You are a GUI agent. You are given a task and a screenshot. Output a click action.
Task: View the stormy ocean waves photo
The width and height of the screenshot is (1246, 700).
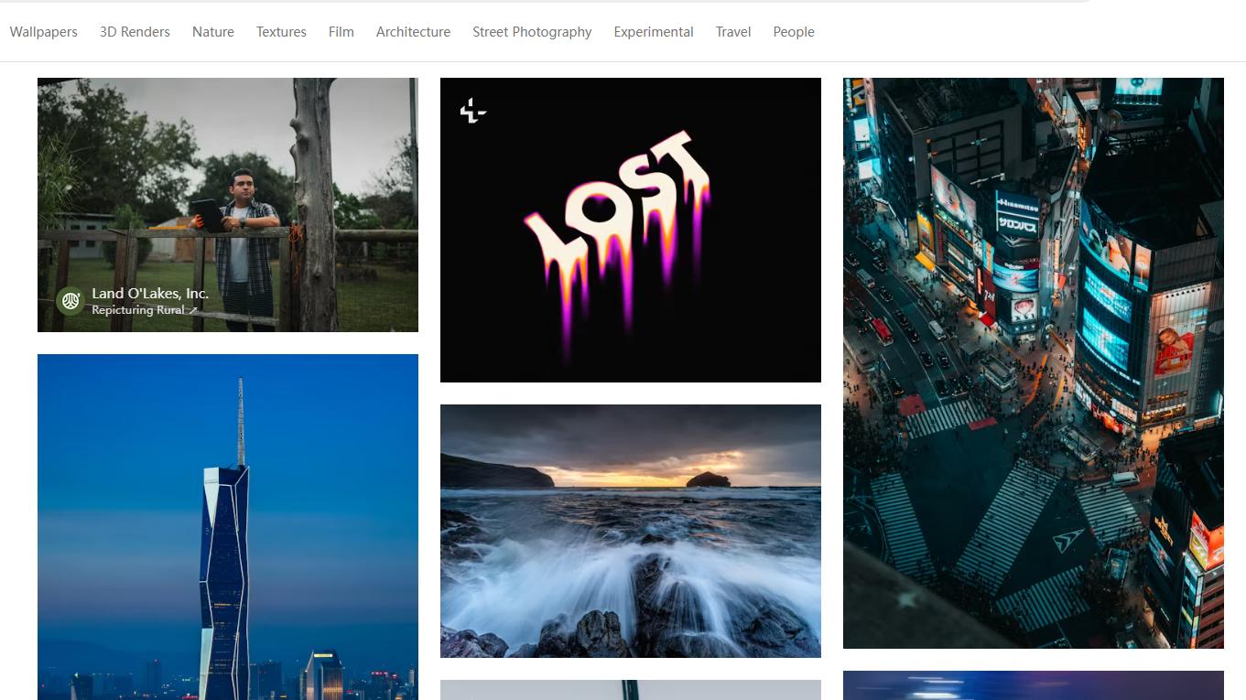(631, 531)
